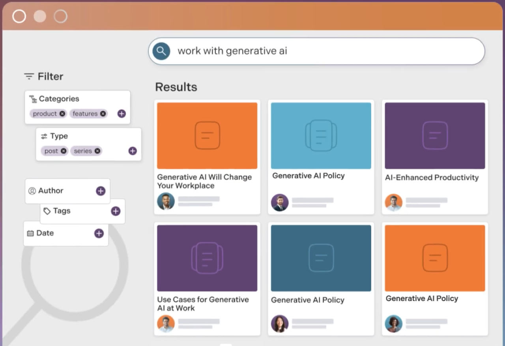The width and height of the screenshot is (505, 346).
Task: Remove the features category chip
Action: pos(103,114)
